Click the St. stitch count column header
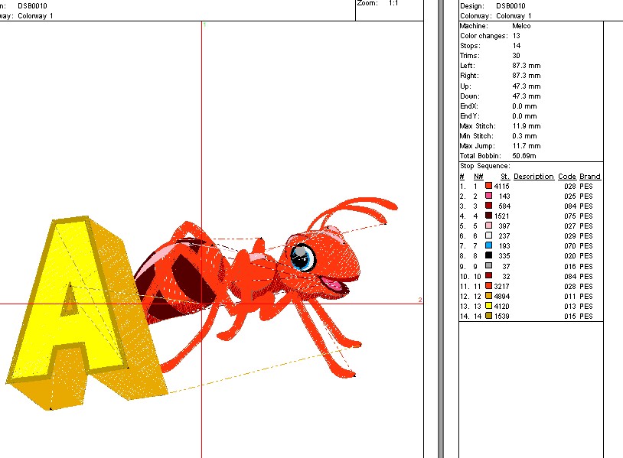 [505, 177]
